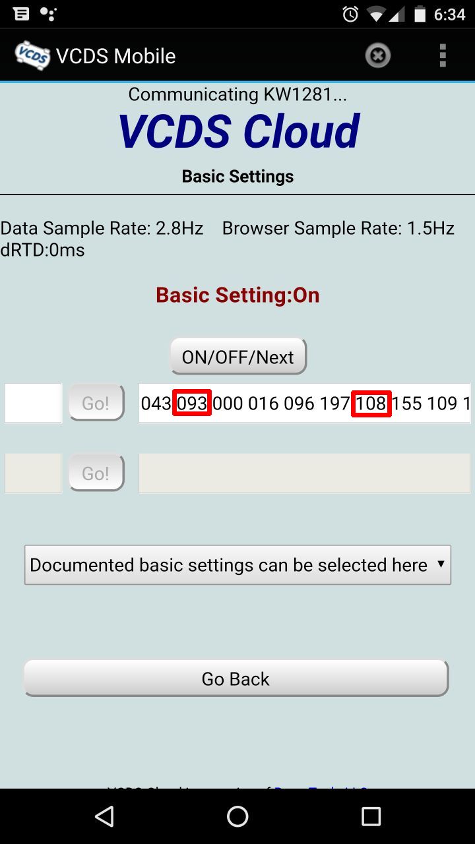The image size is (475, 844).
Task: Tap the alarm clock status icon
Action: pos(350,14)
